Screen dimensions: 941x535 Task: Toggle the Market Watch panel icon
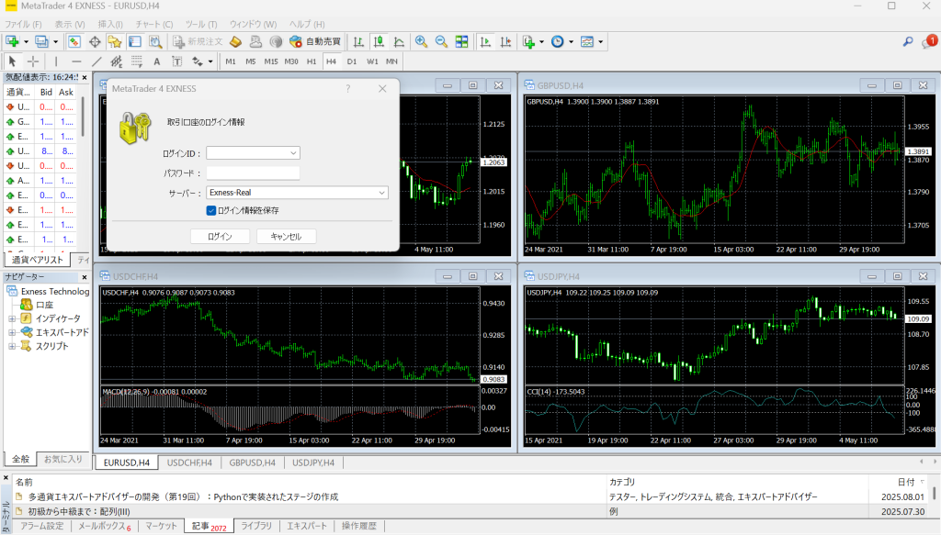click(x=74, y=41)
